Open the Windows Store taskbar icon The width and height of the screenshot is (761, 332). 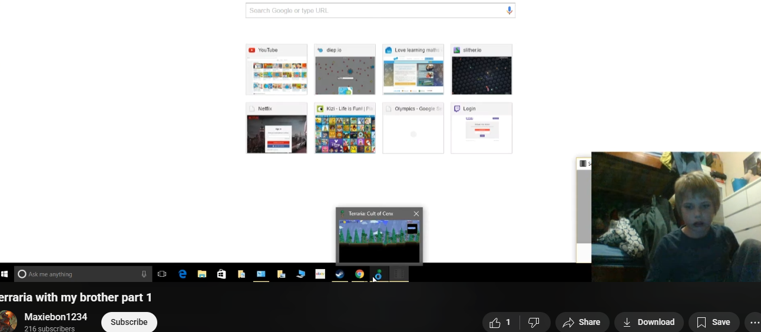pyautogui.click(x=221, y=274)
